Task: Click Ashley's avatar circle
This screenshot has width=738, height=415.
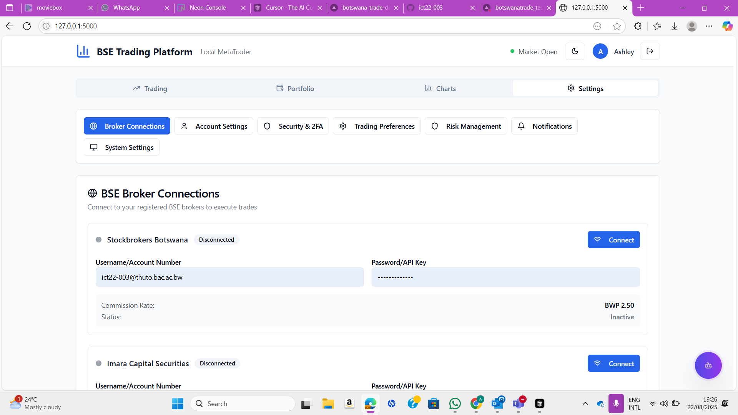Action: [600, 51]
